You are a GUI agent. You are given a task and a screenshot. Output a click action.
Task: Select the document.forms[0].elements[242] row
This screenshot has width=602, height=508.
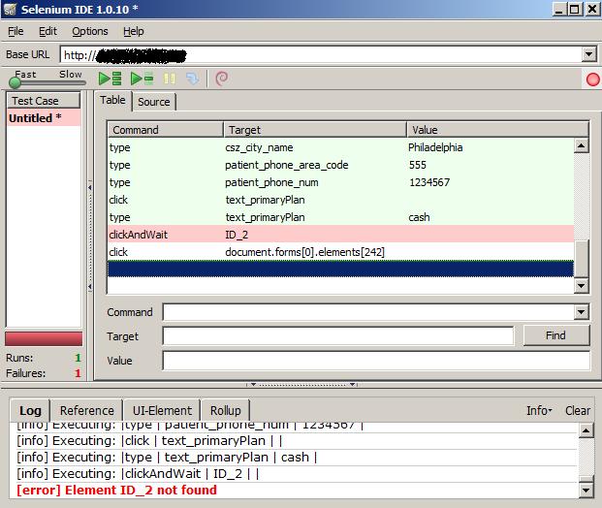[x=340, y=252]
